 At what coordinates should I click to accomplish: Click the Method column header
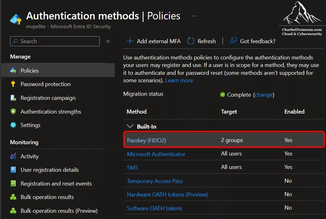pos(137,111)
